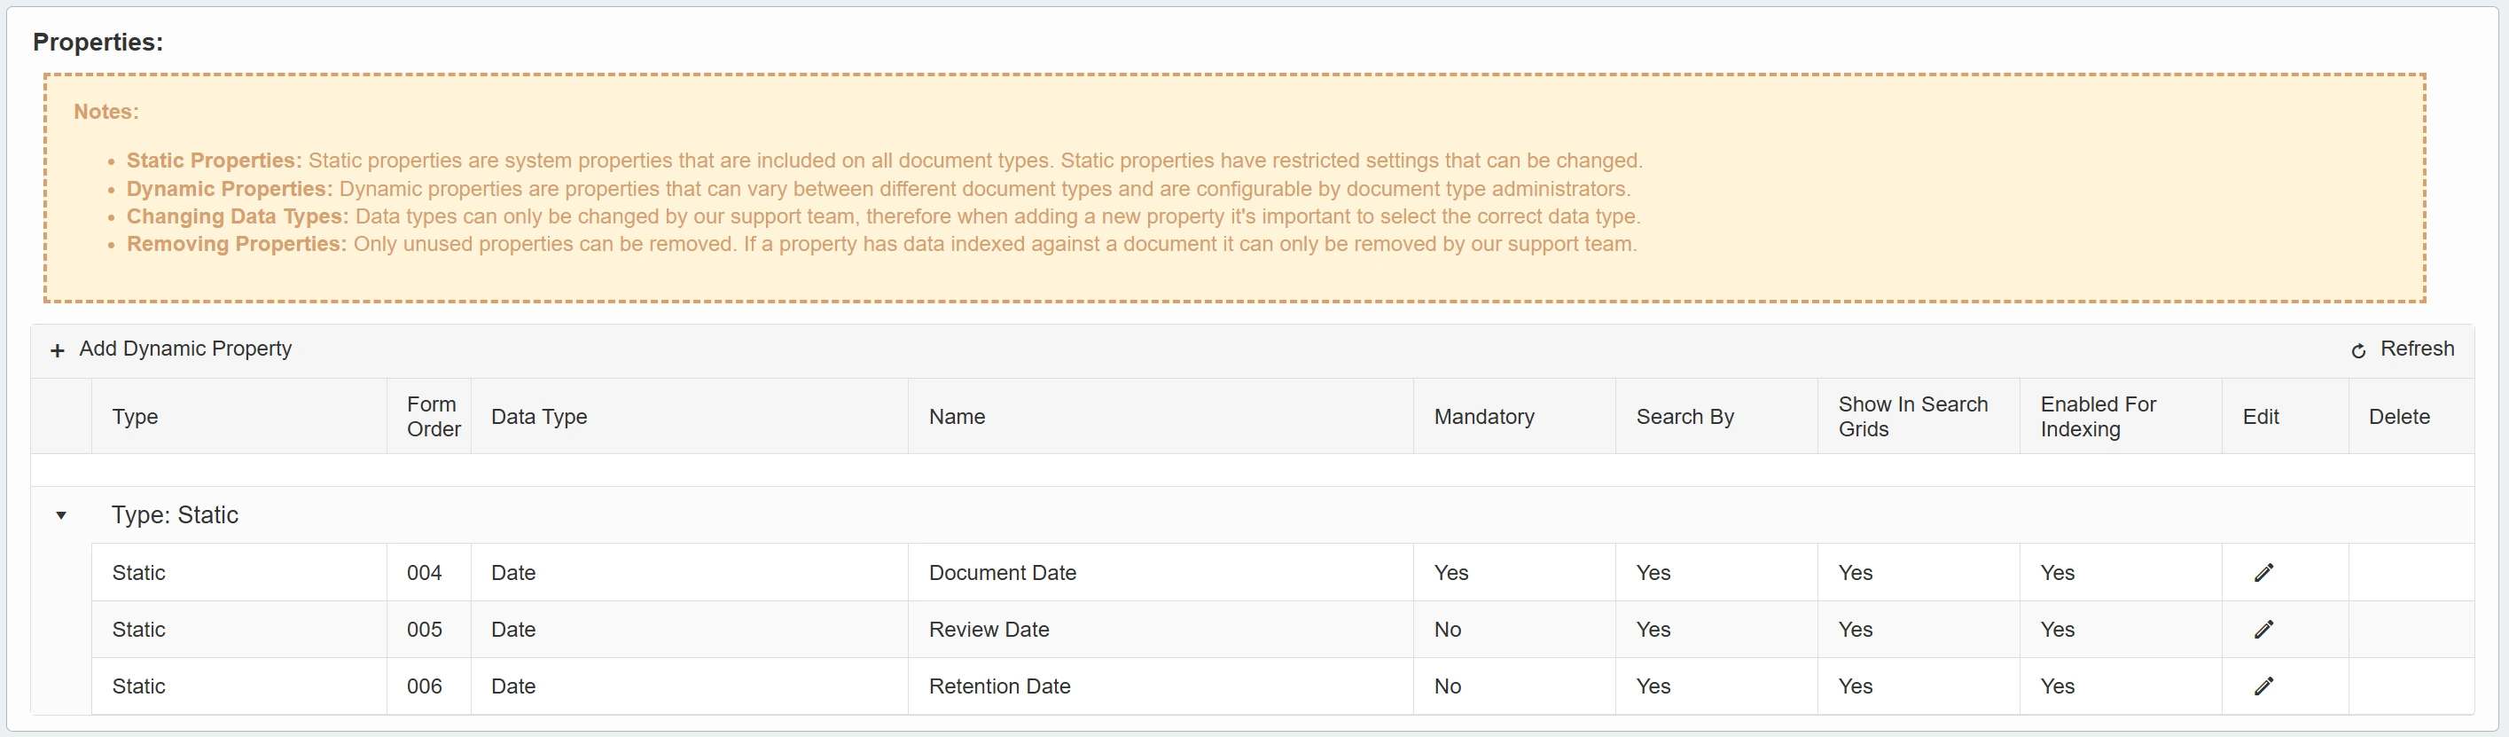Select the Document Date name cell

click(x=1161, y=572)
